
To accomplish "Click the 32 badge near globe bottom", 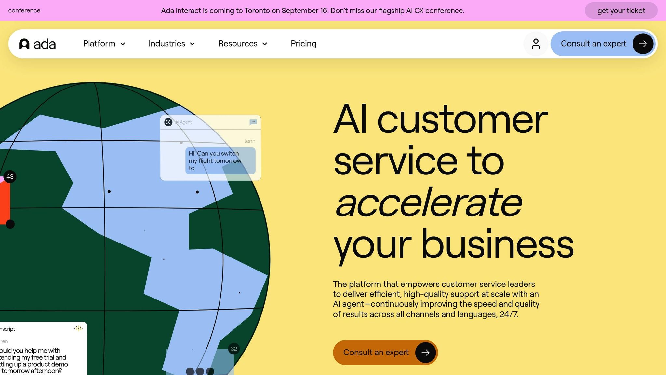I will pyautogui.click(x=234, y=349).
